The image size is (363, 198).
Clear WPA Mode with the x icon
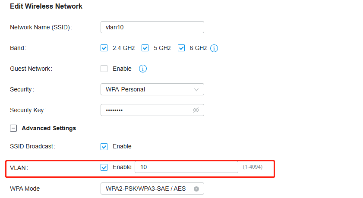[x=196, y=189]
